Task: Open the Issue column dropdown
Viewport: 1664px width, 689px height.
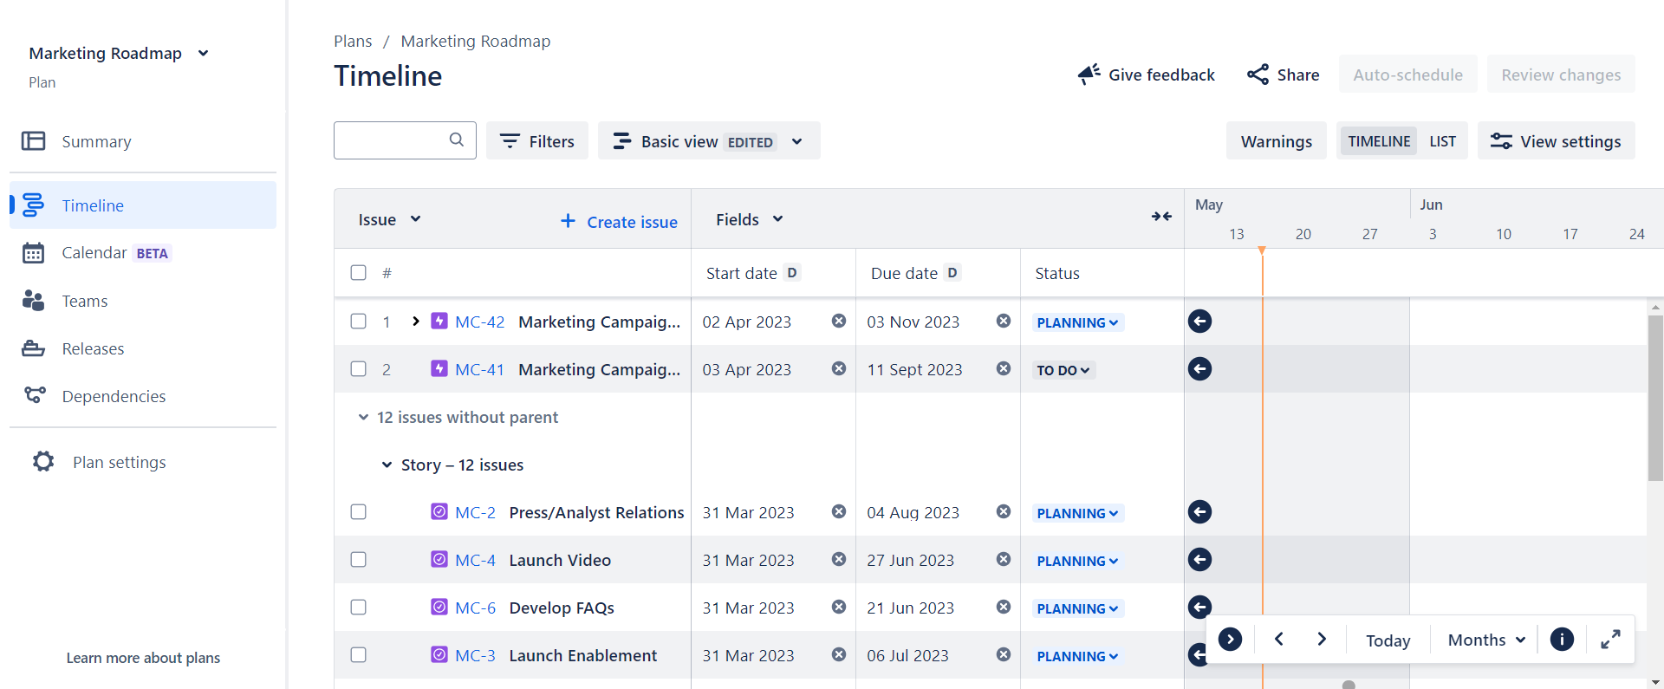Action: pos(389,219)
